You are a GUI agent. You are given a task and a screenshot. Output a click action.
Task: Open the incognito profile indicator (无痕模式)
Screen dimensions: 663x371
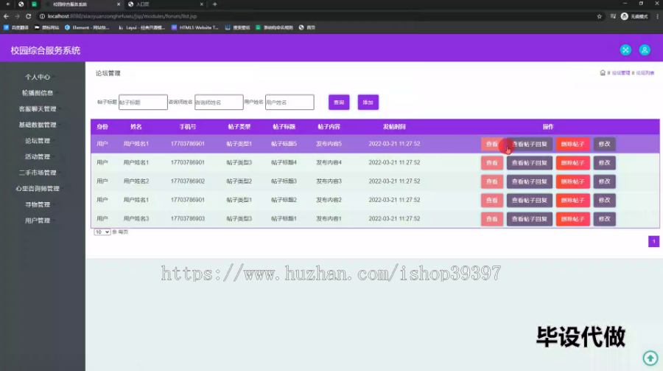[634, 16]
